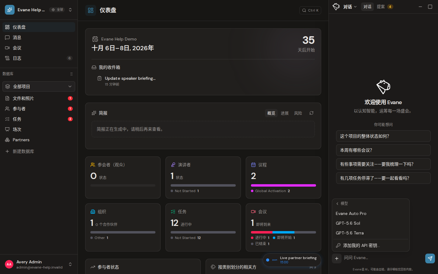Click the 演讲者 Not Started progress bar

point(203,185)
